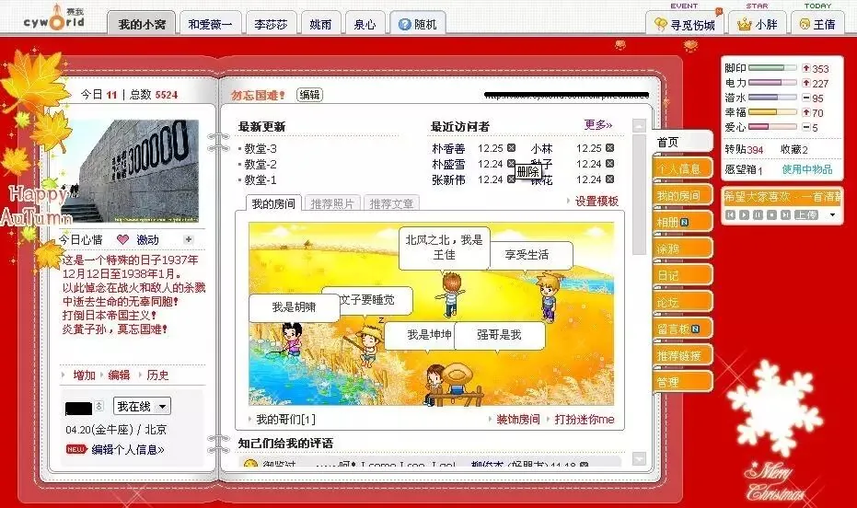Image resolution: width=857 pixels, height=508 pixels.
Task: Click the miniroom cartoon scene image
Action: [x=431, y=314]
